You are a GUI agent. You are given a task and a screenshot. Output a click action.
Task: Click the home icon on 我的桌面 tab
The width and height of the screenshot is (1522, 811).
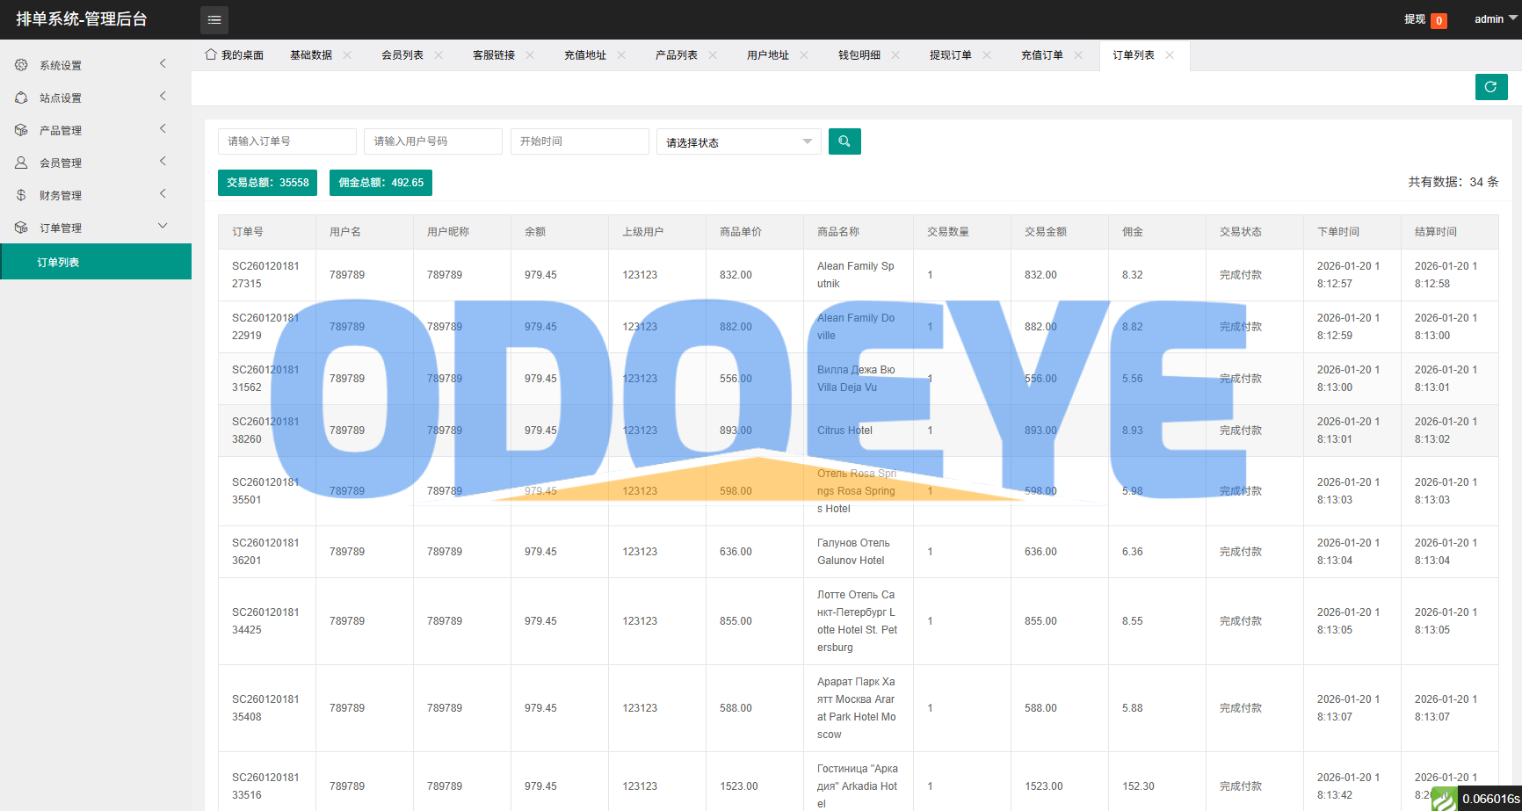211,54
